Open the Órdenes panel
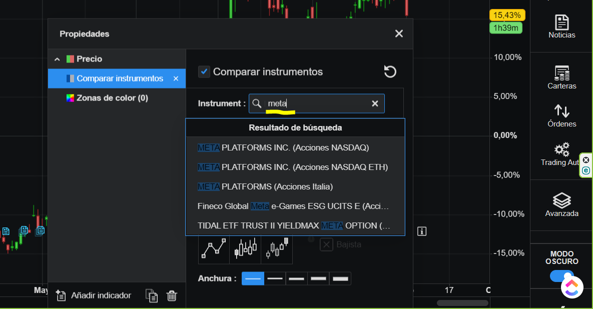The image size is (593, 309). coord(561,116)
